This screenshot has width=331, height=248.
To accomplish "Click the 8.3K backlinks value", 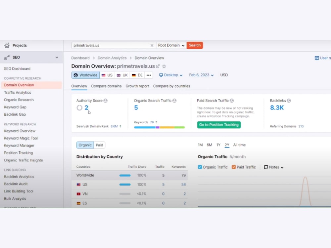I will (277, 108).
